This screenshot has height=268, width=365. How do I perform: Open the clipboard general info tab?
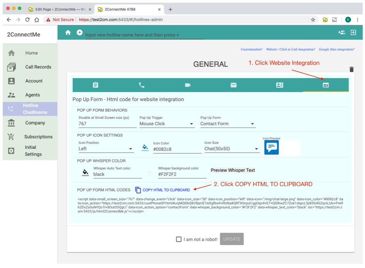[x=96, y=85]
